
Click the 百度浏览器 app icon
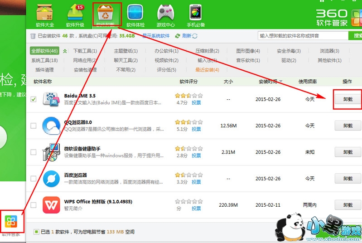click(51, 179)
